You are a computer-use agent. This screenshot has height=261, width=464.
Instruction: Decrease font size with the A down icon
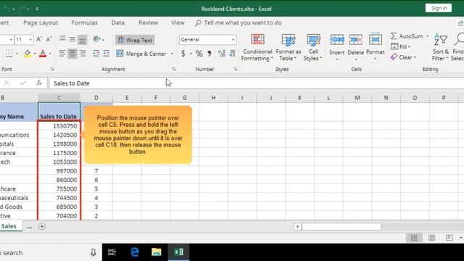coord(49,39)
